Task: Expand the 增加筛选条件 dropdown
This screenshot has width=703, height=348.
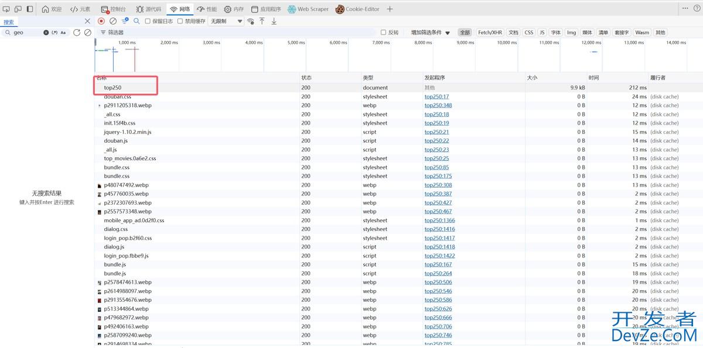Action: tap(430, 33)
